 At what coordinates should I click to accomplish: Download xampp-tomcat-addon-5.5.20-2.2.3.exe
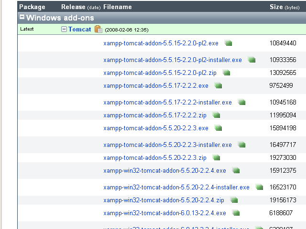coord(156,128)
